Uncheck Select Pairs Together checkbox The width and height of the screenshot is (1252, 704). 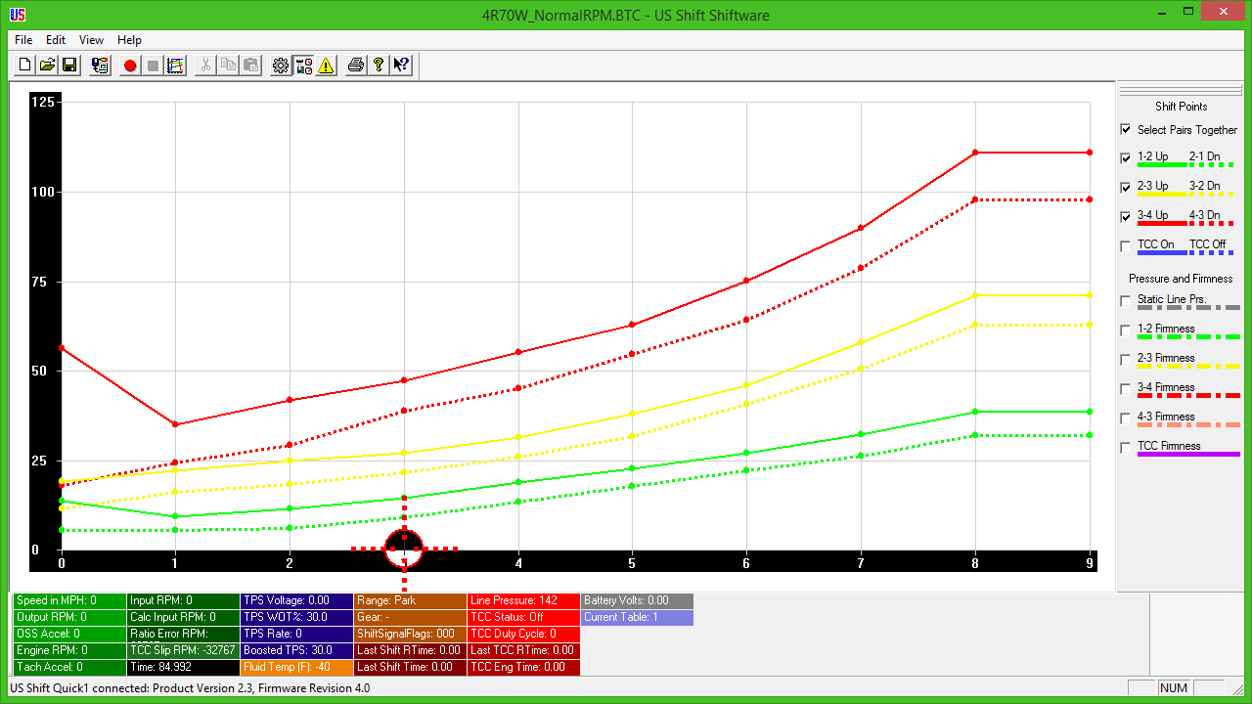pos(1126,129)
